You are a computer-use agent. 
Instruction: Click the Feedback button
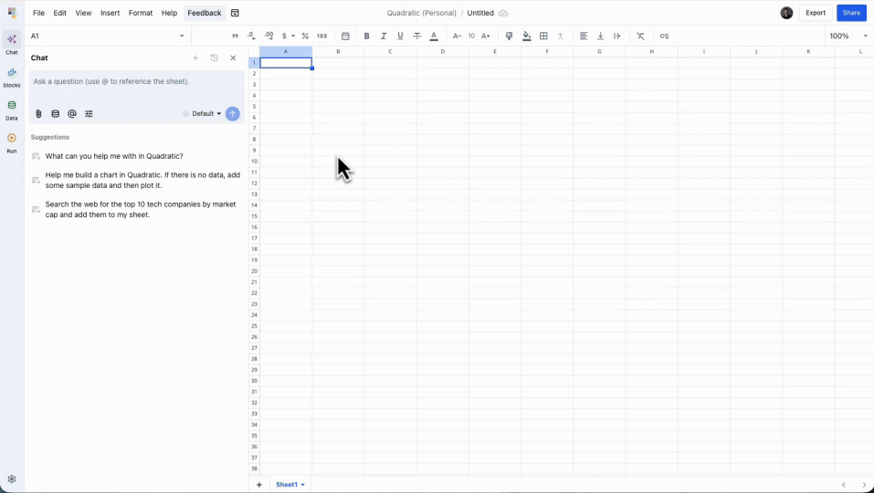(x=204, y=13)
